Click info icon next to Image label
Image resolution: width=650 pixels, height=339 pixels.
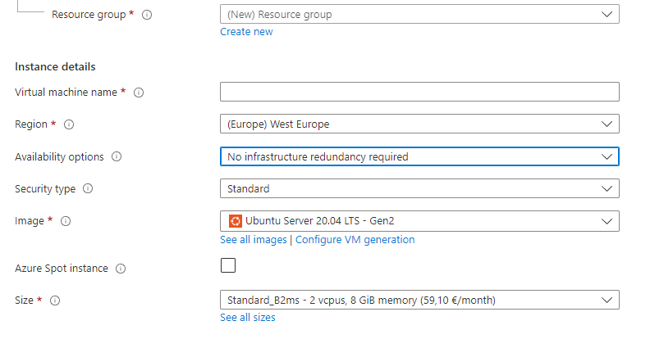(66, 221)
